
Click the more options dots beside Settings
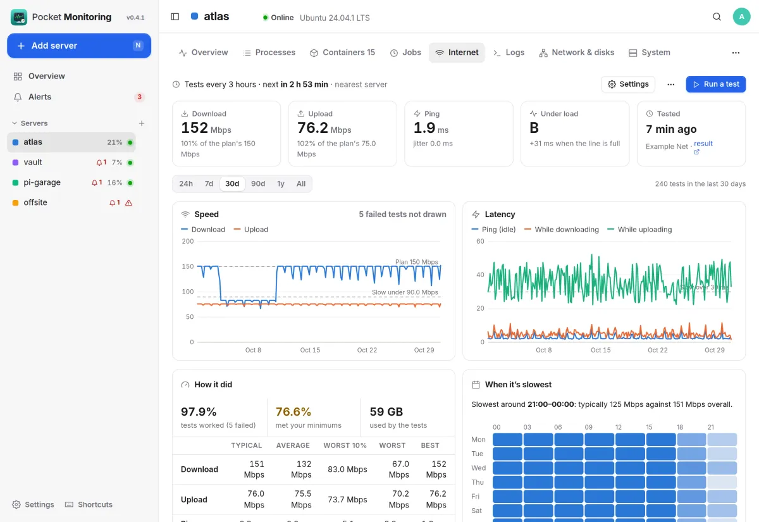(x=671, y=84)
